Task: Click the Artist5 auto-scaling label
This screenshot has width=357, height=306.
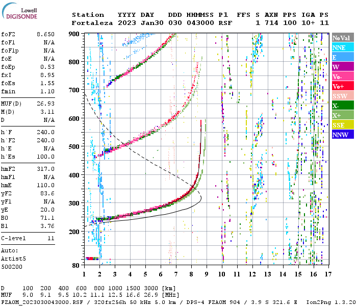Action: tap(13, 259)
